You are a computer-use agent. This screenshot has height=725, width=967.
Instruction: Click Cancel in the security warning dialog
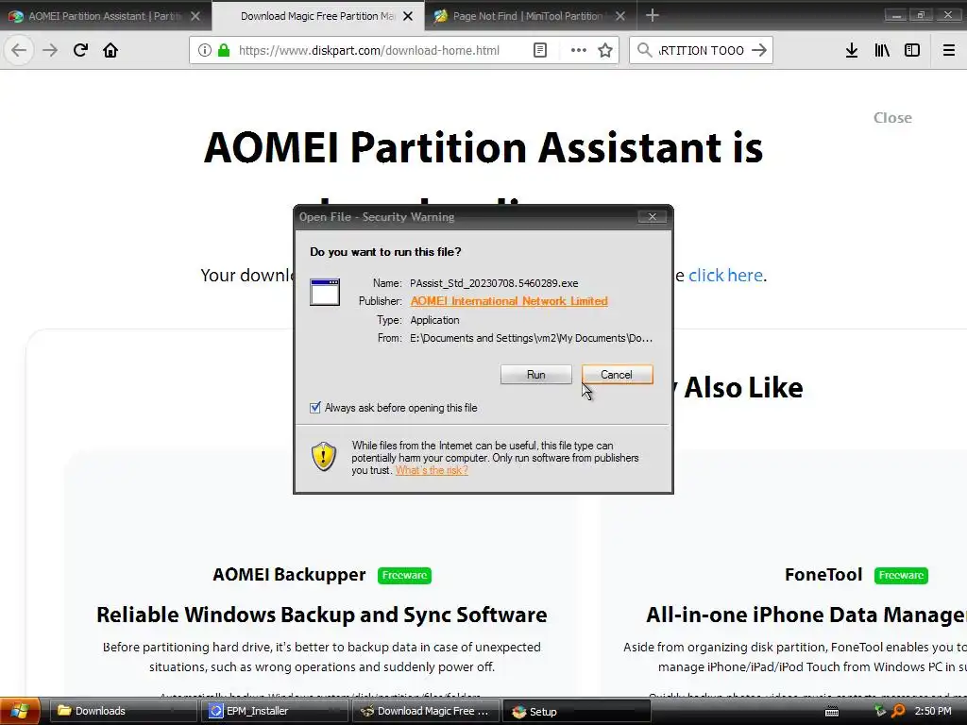coord(617,374)
